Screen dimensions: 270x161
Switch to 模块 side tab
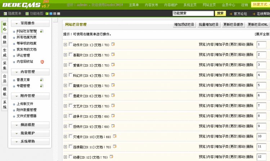(x=5, y=40)
